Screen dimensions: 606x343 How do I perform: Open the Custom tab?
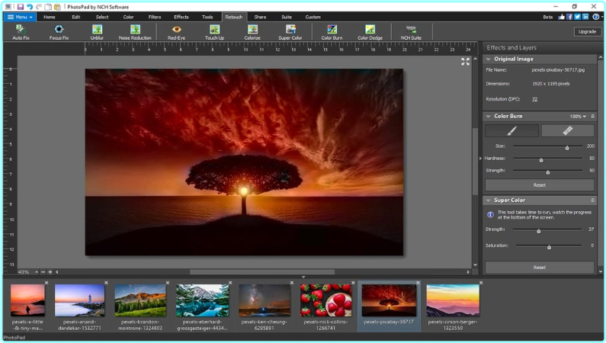coord(313,17)
